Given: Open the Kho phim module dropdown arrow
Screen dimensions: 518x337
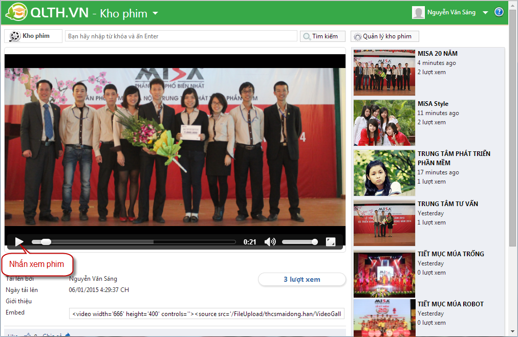Looking at the screenshot, I should point(155,13).
